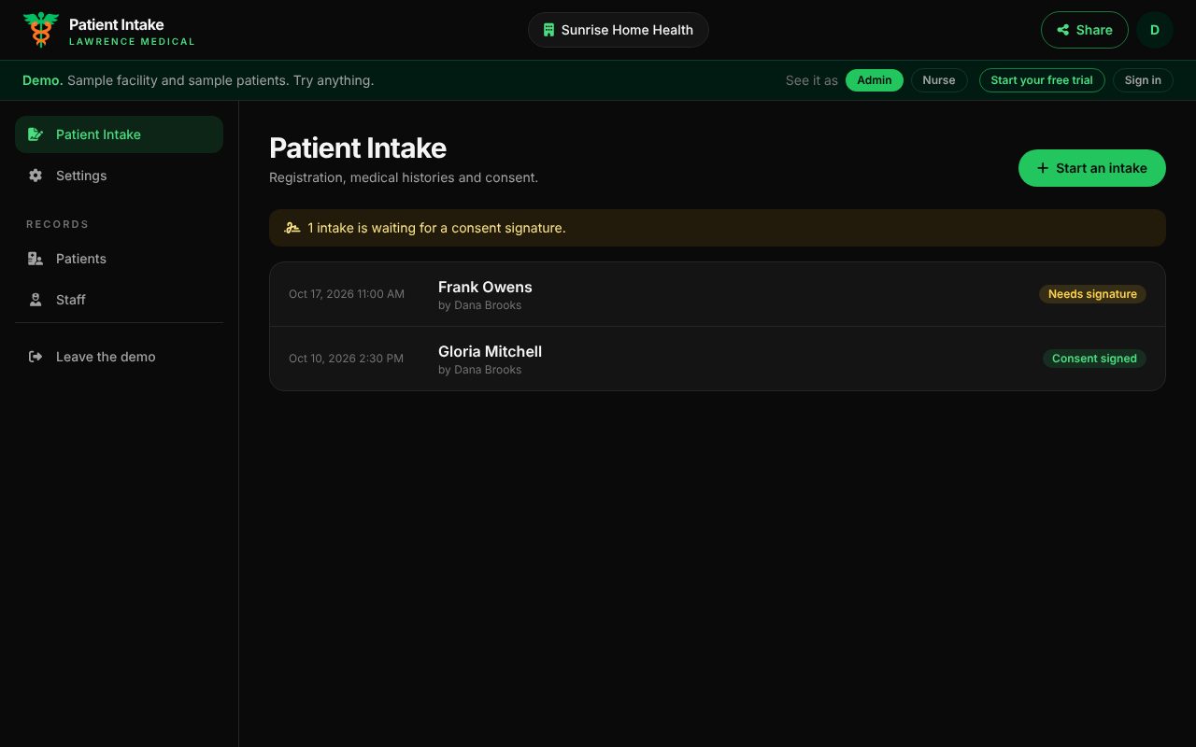Image resolution: width=1196 pixels, height=747 pixels.
Task: Click the Start an intake button
Action: pyautogui.click(x=1092, y=168)
